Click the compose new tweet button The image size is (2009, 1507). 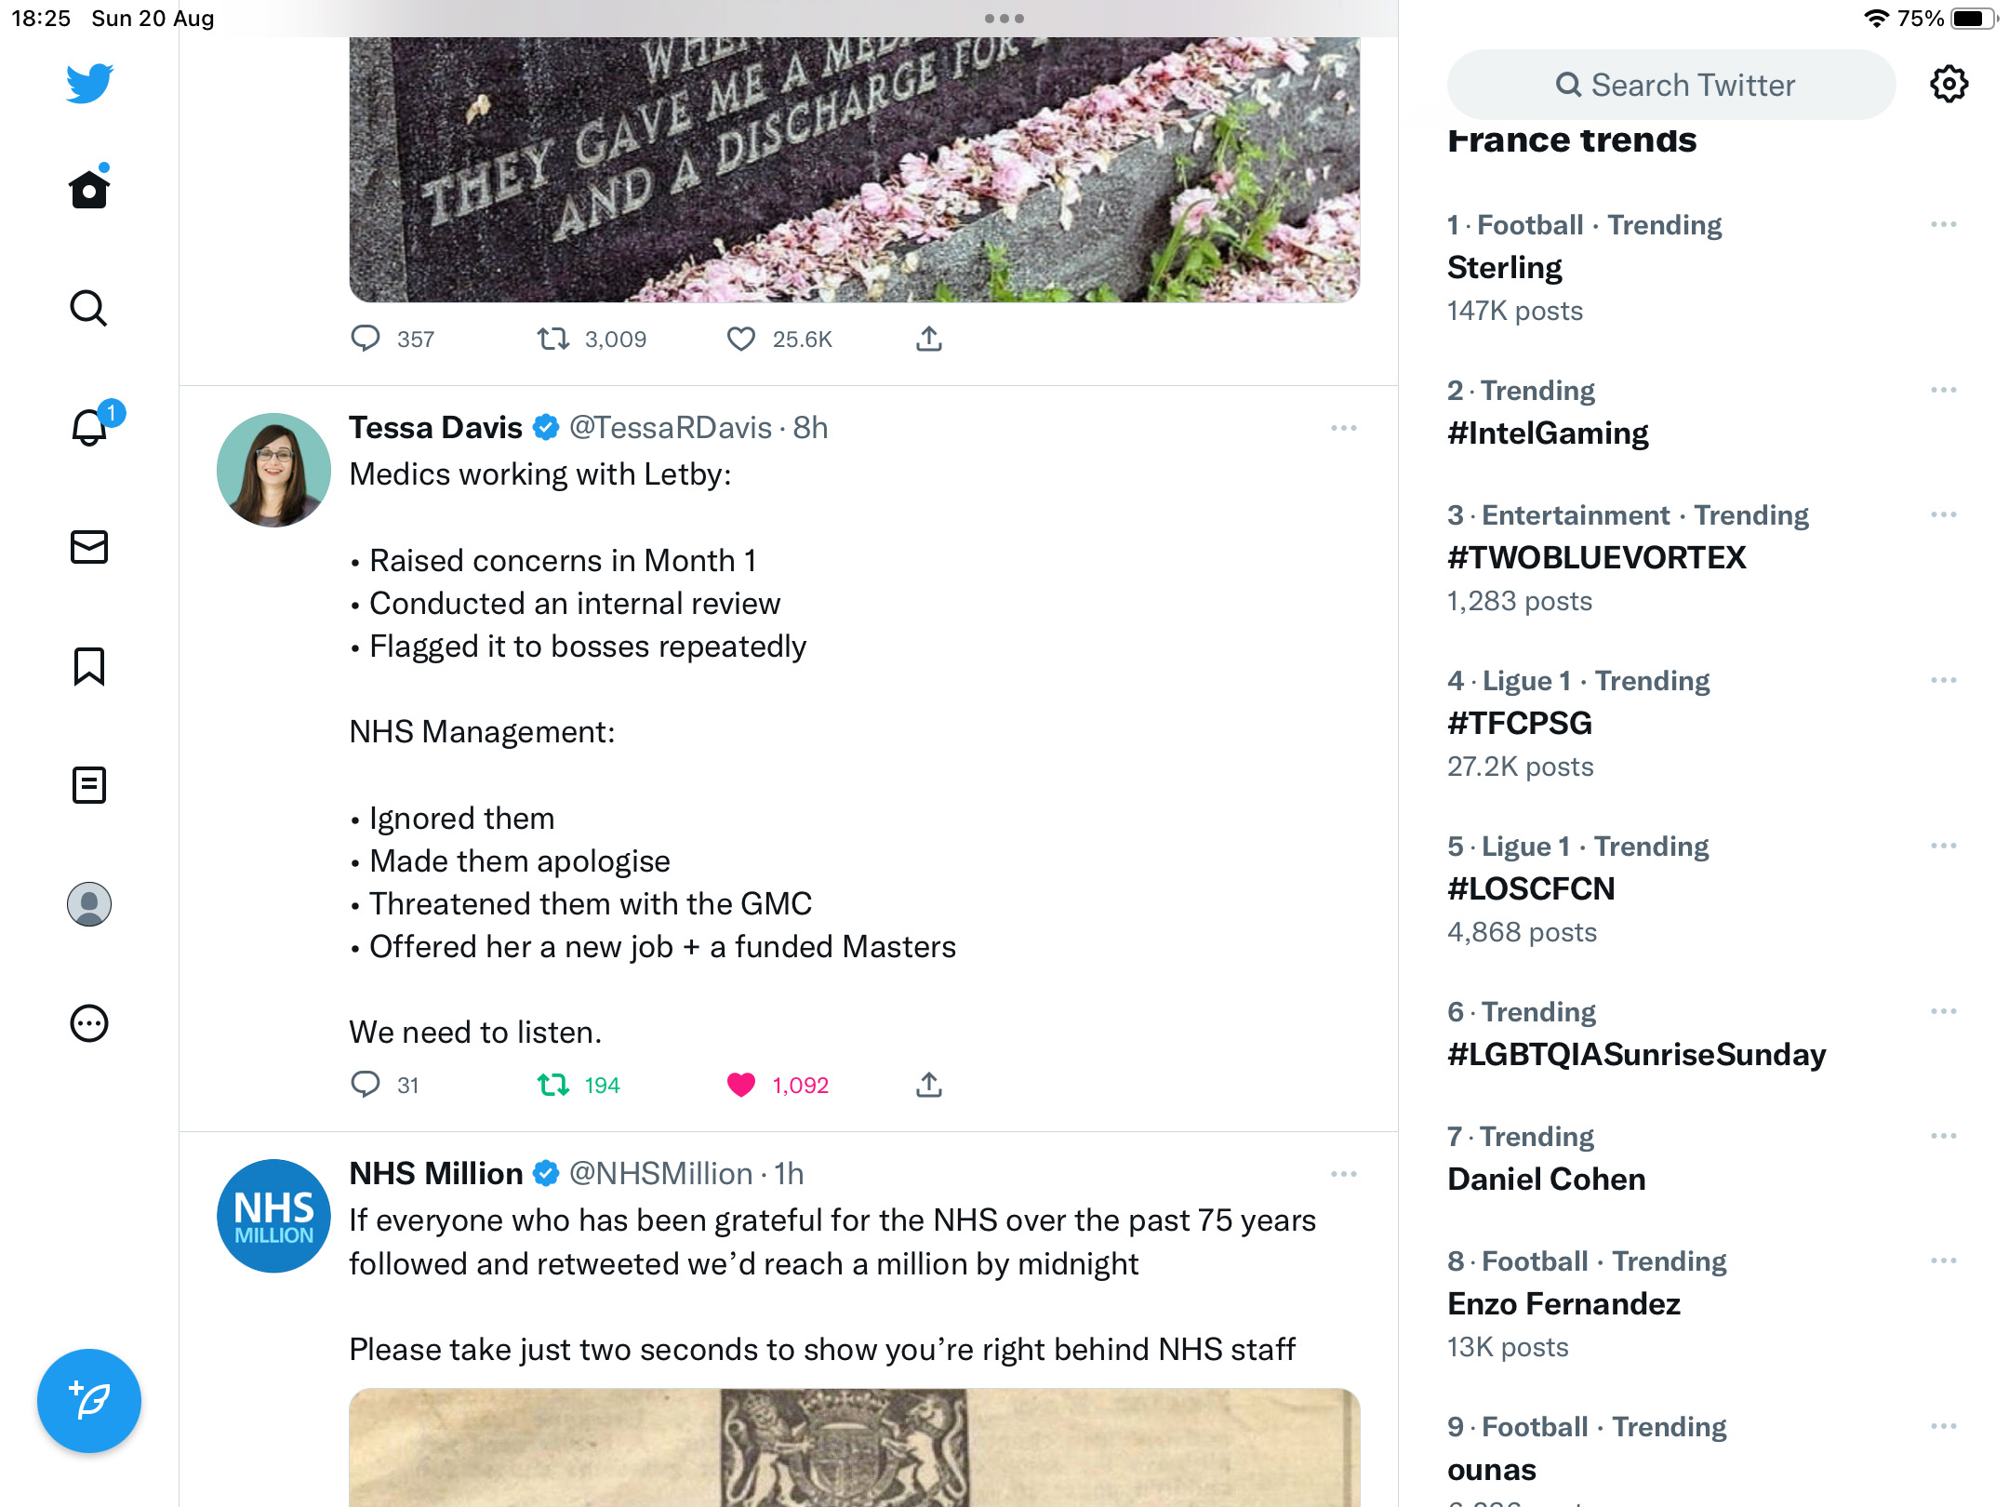89,1401
